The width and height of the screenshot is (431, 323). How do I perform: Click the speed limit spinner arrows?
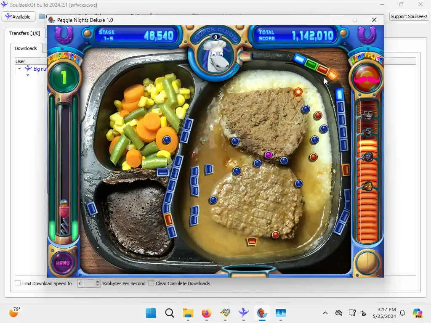(98, 283)
